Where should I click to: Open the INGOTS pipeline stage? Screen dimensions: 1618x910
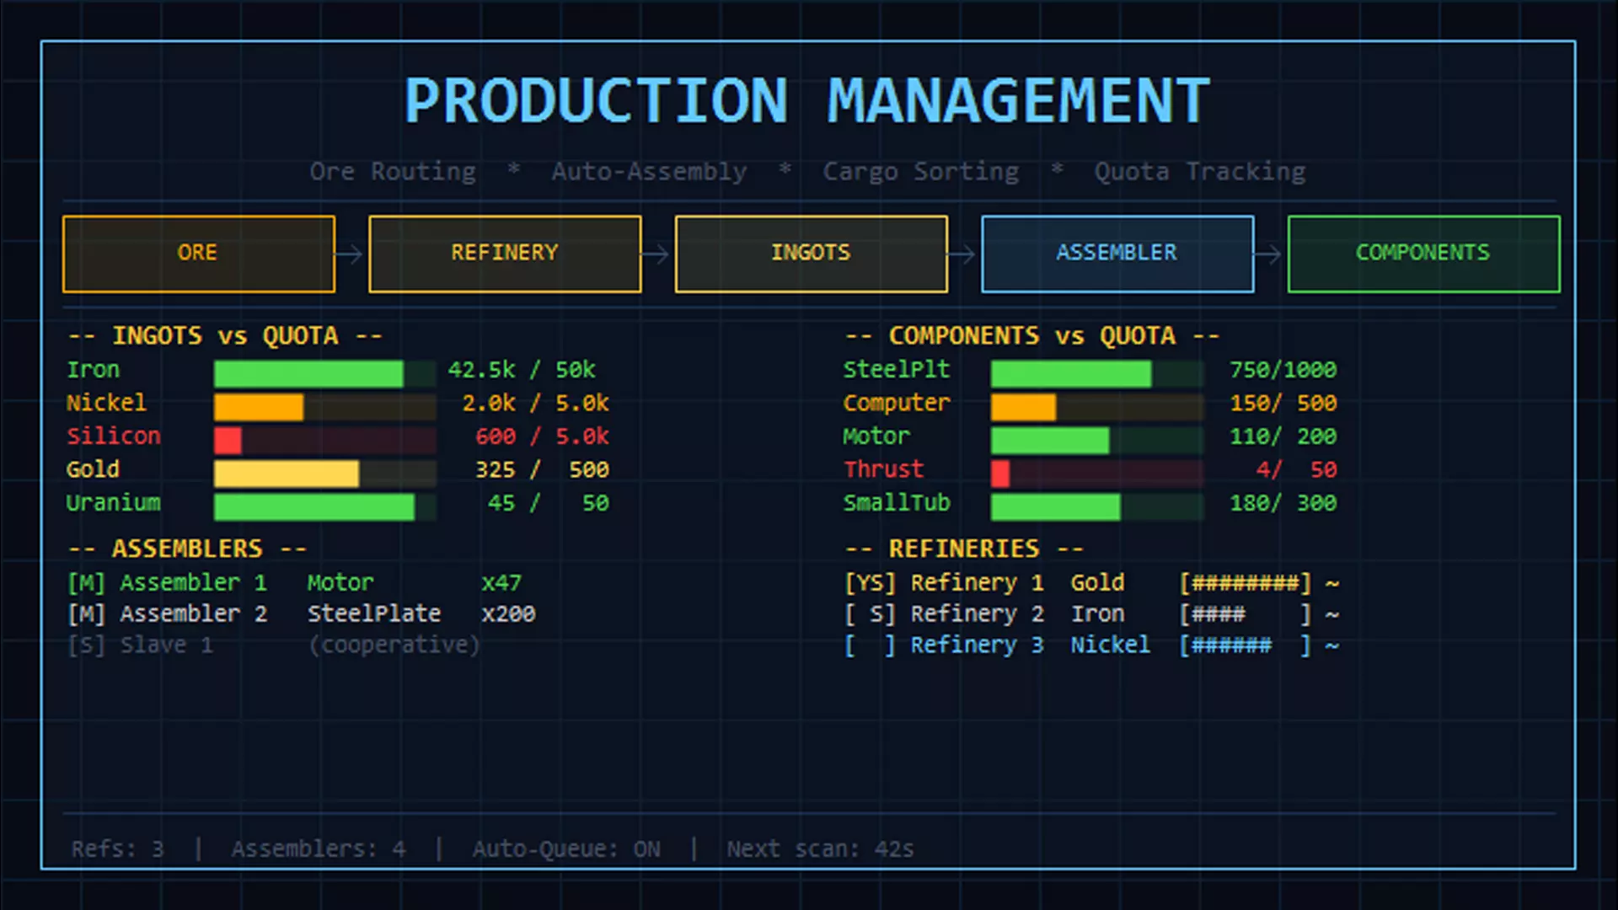(x=811, y=254)
